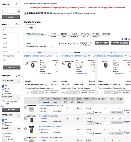
Task: Expand More Details plus icon for Ironman iMove
Action: coord(113,74)
